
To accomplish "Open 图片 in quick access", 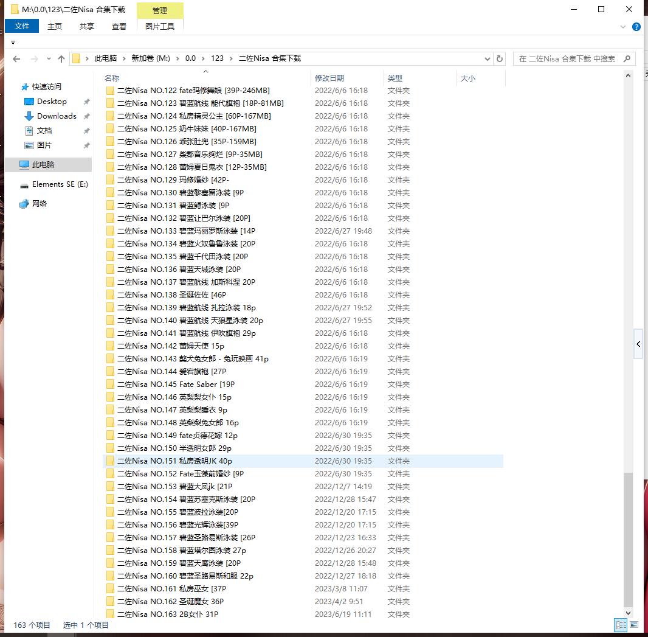I will pos(44,145).
